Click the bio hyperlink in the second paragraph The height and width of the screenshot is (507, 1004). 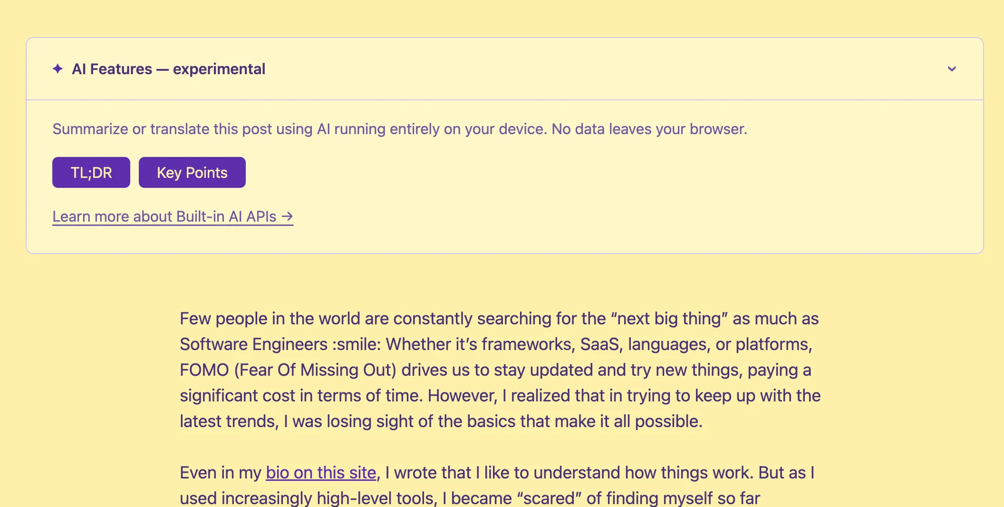pyautogui.click(x=320, y=472)
